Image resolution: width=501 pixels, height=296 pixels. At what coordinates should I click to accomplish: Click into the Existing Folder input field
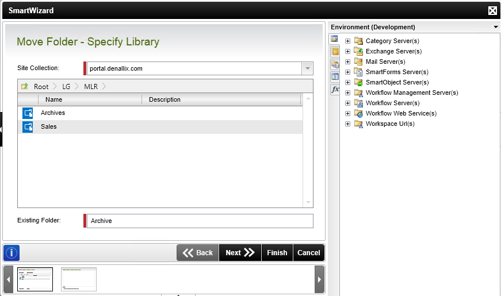click(x=200, y=221)
